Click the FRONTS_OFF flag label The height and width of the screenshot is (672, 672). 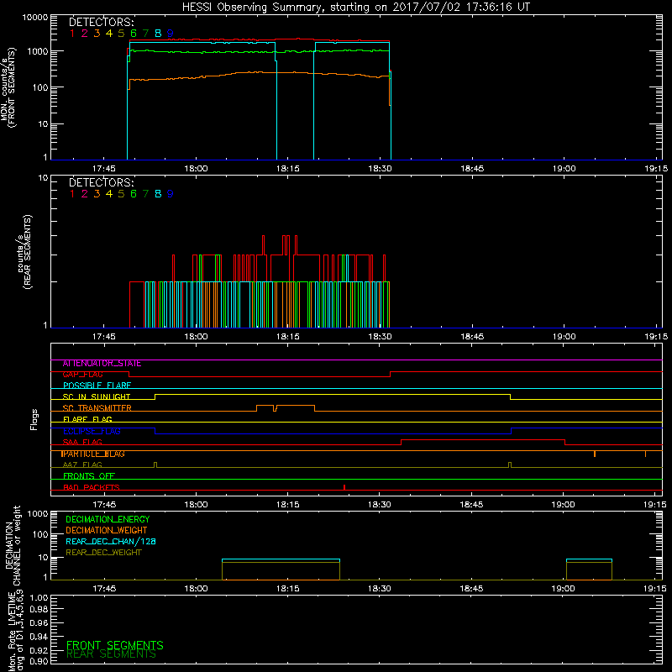pyautogui.click(x=89, y=476)
